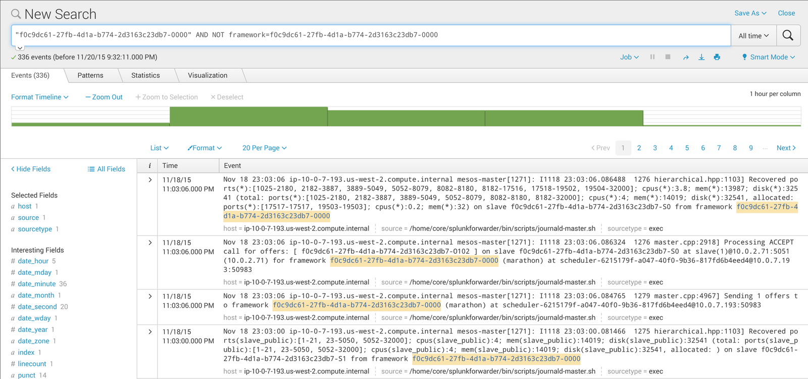Open the Format options dropdown
Image resolution: width=808 pixels, height=379 pixels.
(205, 148)
